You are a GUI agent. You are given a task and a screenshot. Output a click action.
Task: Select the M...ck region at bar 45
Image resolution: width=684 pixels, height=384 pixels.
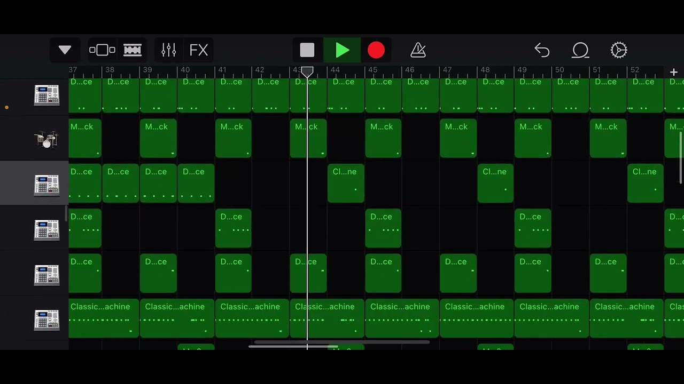click(x=383, y=140)
